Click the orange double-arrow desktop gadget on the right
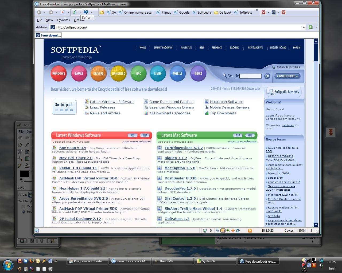 (331, 132)
